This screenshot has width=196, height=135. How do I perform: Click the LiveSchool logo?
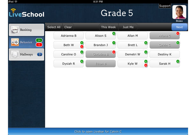point(26,13)
